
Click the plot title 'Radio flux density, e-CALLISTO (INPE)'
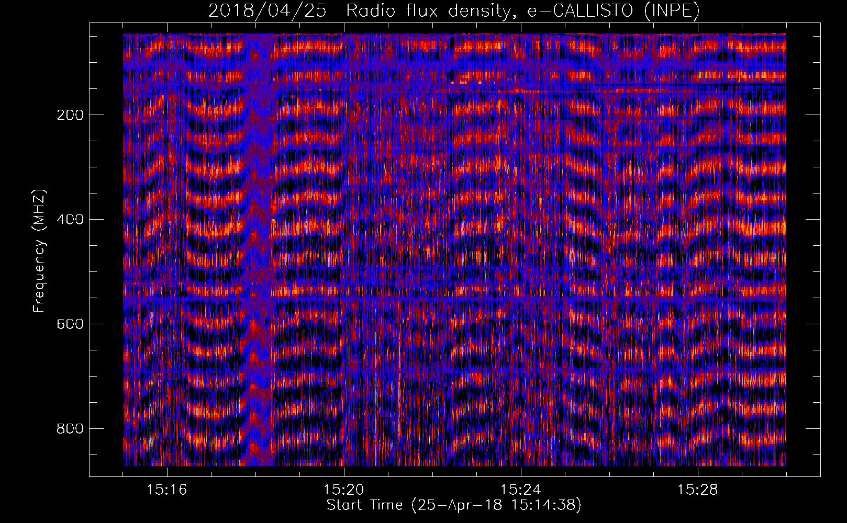tap(523, 10)
